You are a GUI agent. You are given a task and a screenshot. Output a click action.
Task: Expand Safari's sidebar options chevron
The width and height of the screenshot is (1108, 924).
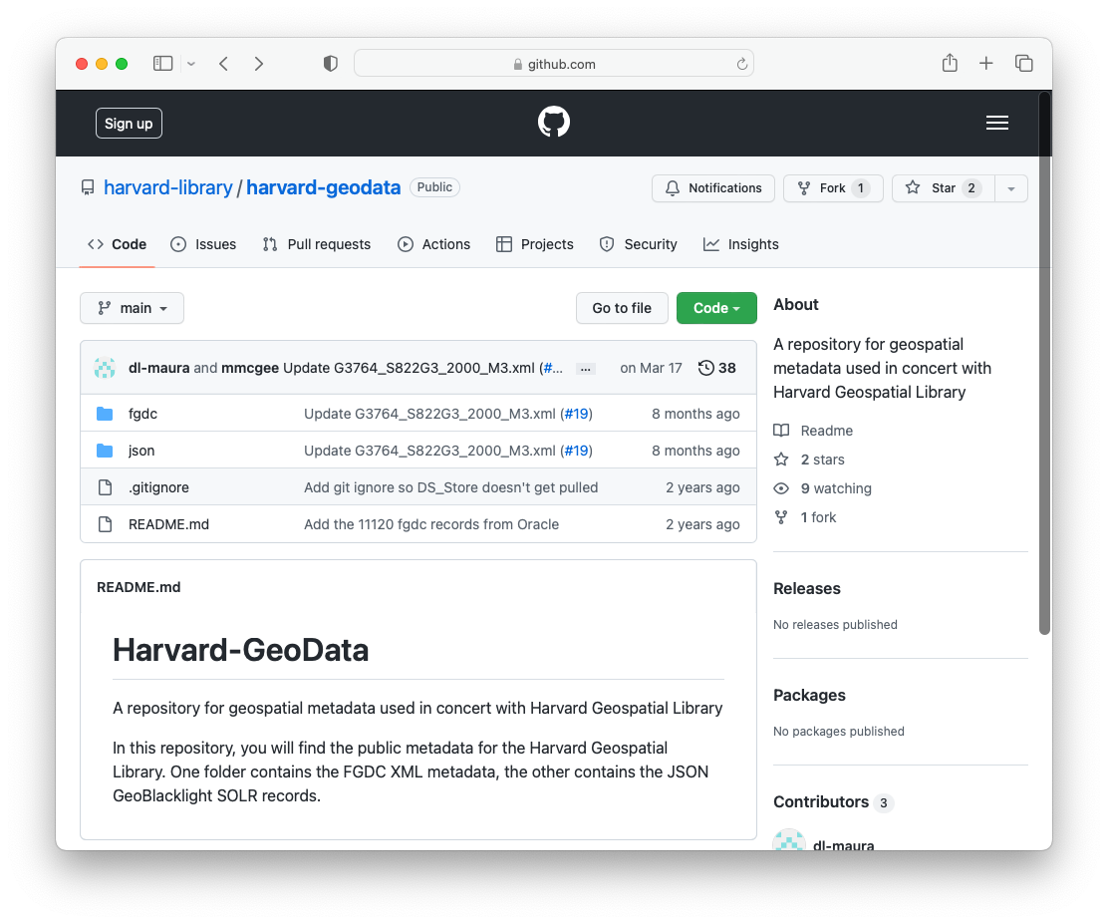(x=190, y=64)
